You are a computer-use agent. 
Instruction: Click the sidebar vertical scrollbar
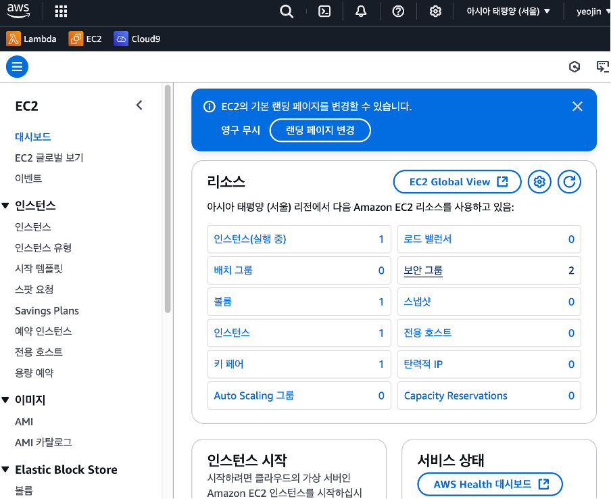[x=168, y=199]
